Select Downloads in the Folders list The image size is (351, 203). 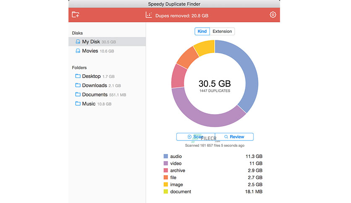coord(107,86)
